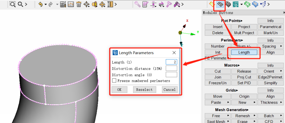The image size is (285, 123).
Task: Switch to the yellow TOPO module icon
Action: tap(212, 4)
